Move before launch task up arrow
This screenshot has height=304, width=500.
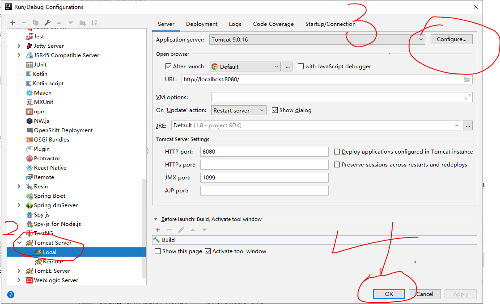pos(193,230)
